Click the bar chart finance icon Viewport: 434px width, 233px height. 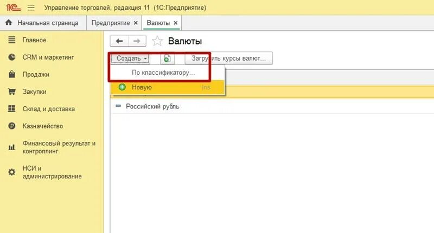(11, 147)
